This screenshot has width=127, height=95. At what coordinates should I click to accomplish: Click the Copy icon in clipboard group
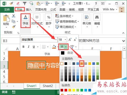(13, 21)
